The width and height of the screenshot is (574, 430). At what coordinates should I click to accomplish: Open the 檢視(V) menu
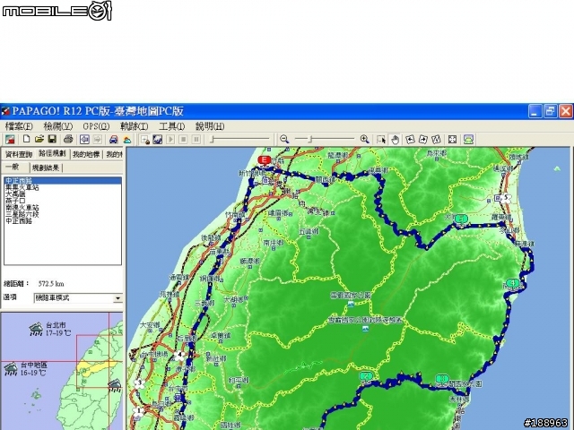(x=57, y=126)
